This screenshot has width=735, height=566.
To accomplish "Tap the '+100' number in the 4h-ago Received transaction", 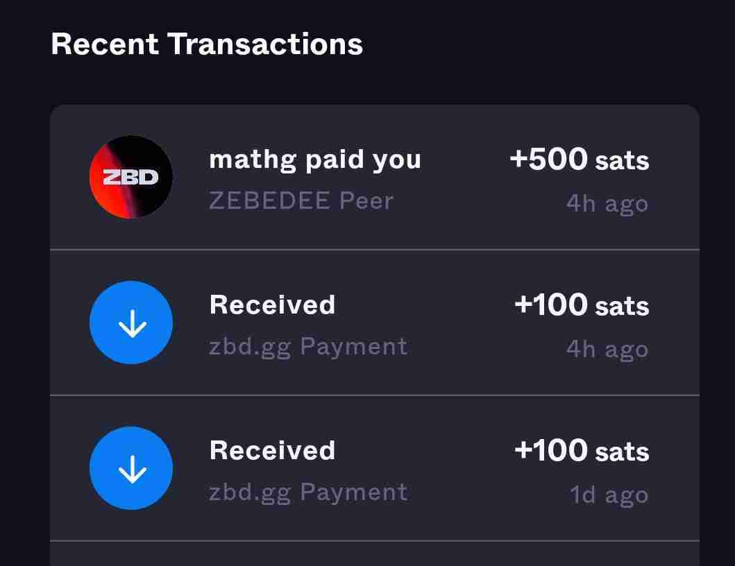I will 550,305.
